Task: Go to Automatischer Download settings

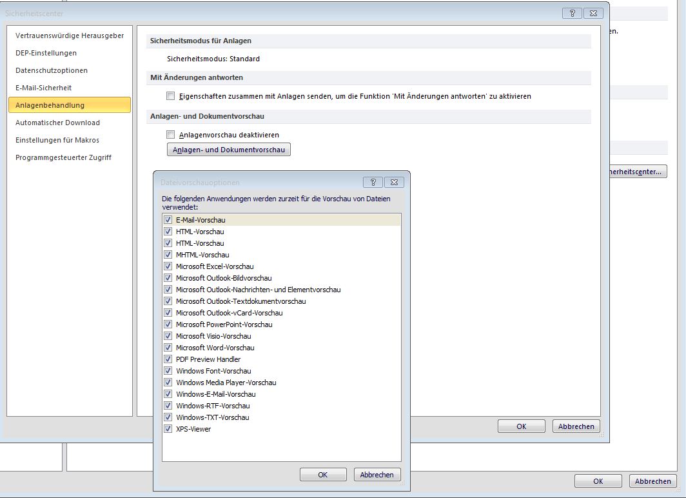Action: coord(58,123)
